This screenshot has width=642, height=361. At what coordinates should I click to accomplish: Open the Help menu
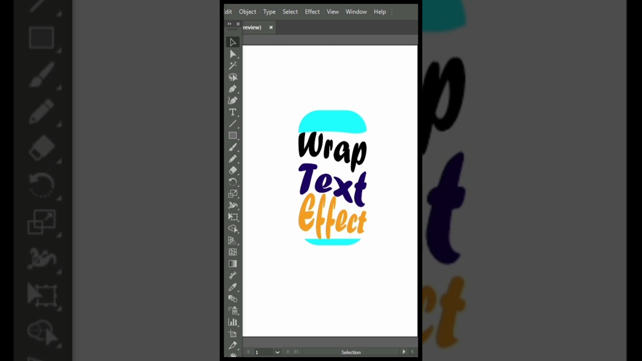[x=380, y=12]
